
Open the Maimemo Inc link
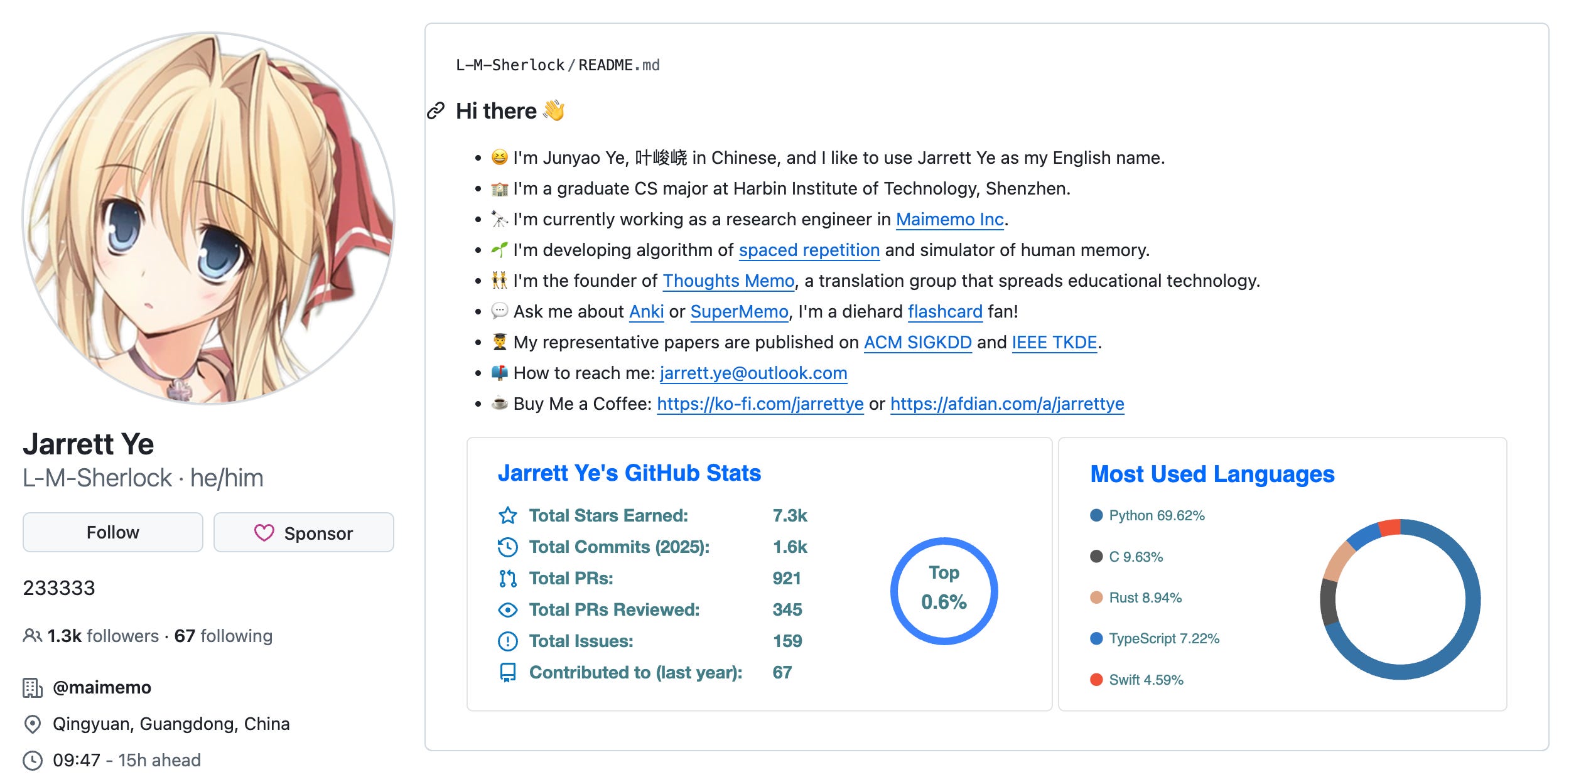[949, 219]
